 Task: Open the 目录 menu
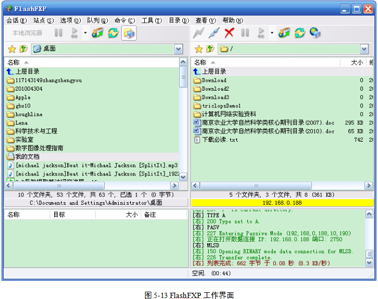179,21
